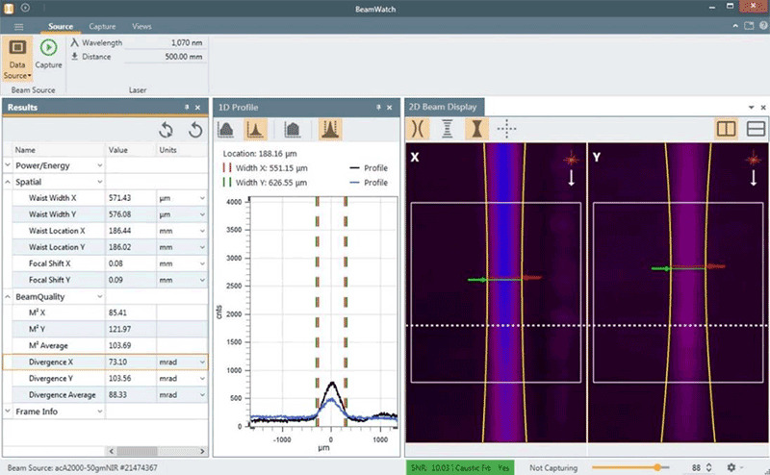The width and height of the screenshot is (770, 475).
Task: Open units dropdown for Divergence X
Action: tap(201, 362)
